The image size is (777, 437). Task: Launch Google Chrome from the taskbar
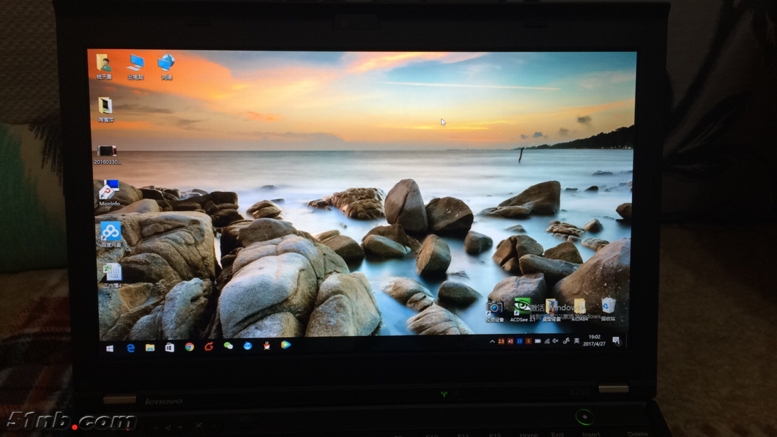click(189, 347)
